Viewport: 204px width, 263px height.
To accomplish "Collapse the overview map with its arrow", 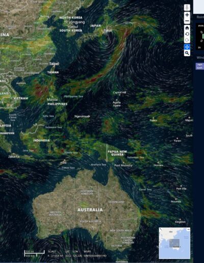I will pos(161,229).
